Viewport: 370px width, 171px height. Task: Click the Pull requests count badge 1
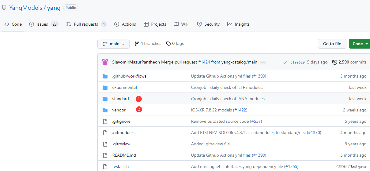coord(104,24)
